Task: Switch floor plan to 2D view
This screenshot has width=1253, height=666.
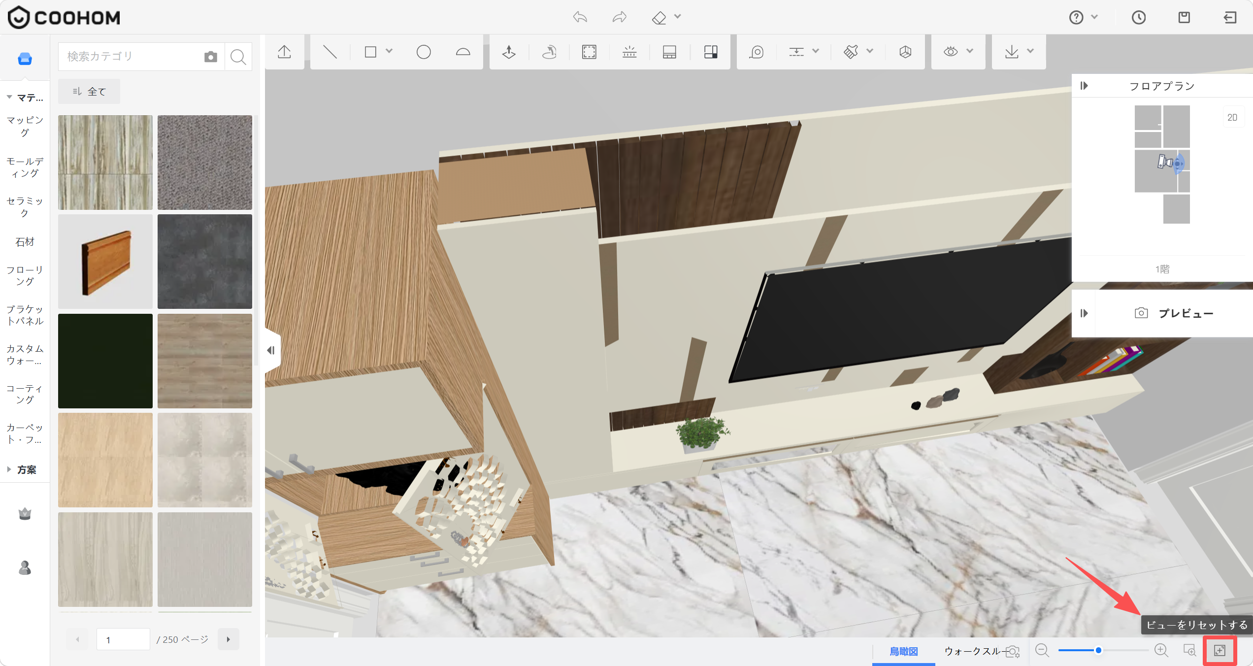Action: pos(1232,117)
